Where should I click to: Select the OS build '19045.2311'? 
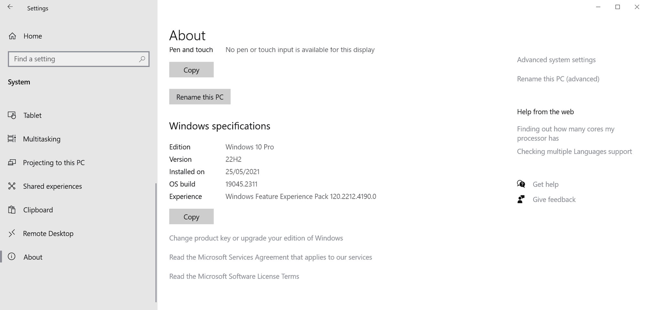(241, 184)
